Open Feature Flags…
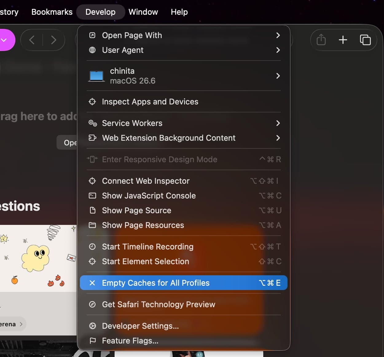This screenshot has width=384, height=357. 184,341
